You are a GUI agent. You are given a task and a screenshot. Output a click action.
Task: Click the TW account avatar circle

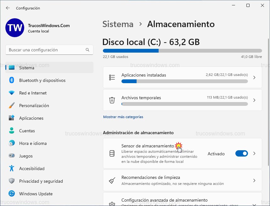pos(14,28)
